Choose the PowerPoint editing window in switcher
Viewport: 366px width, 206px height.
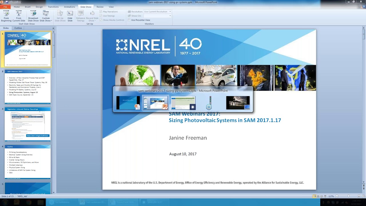tap(156, 103)
